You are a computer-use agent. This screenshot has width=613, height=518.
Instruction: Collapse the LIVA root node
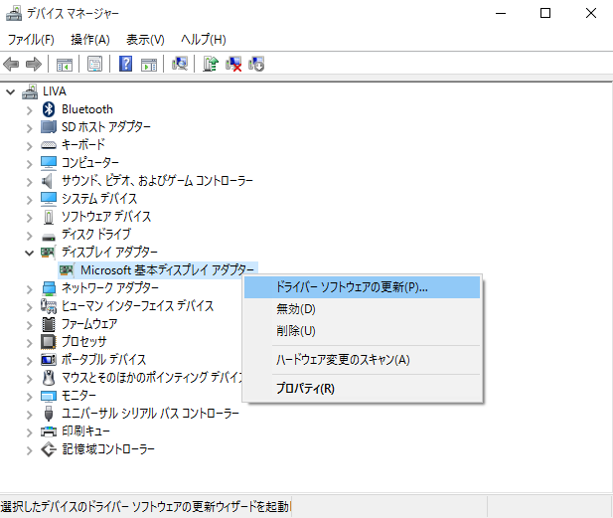(11, 91)
